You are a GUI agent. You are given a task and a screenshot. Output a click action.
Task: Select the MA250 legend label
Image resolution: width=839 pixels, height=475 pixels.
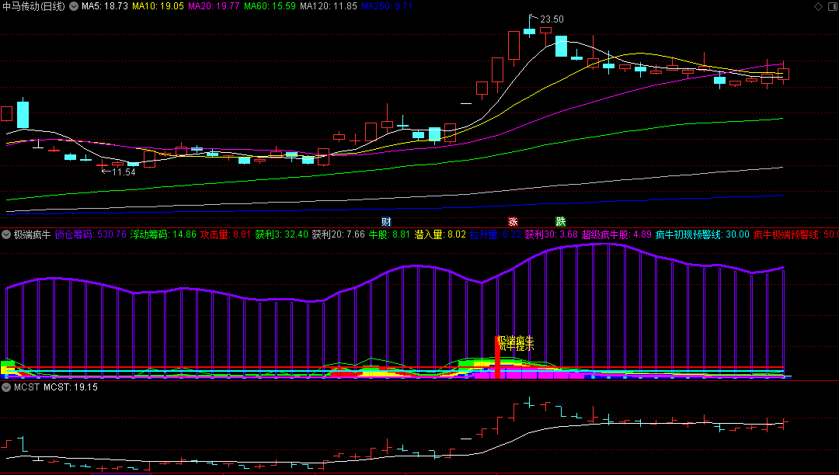click(387, 6)
